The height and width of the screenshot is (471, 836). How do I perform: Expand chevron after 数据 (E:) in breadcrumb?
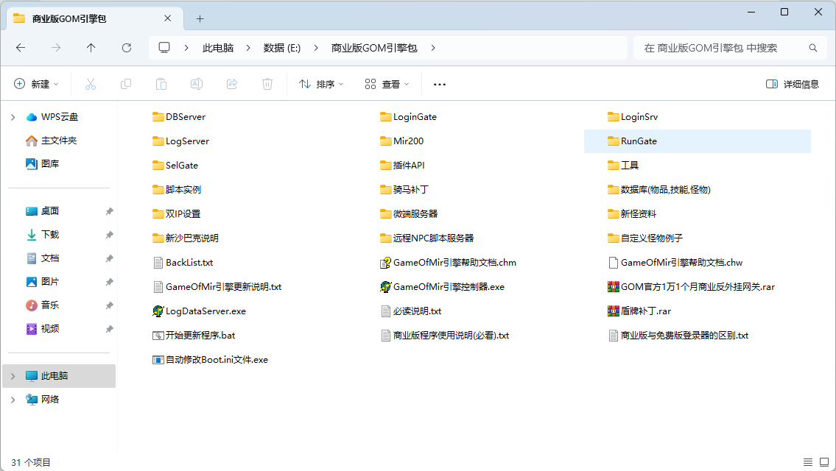pyautogui.click(x=316, y=48)
